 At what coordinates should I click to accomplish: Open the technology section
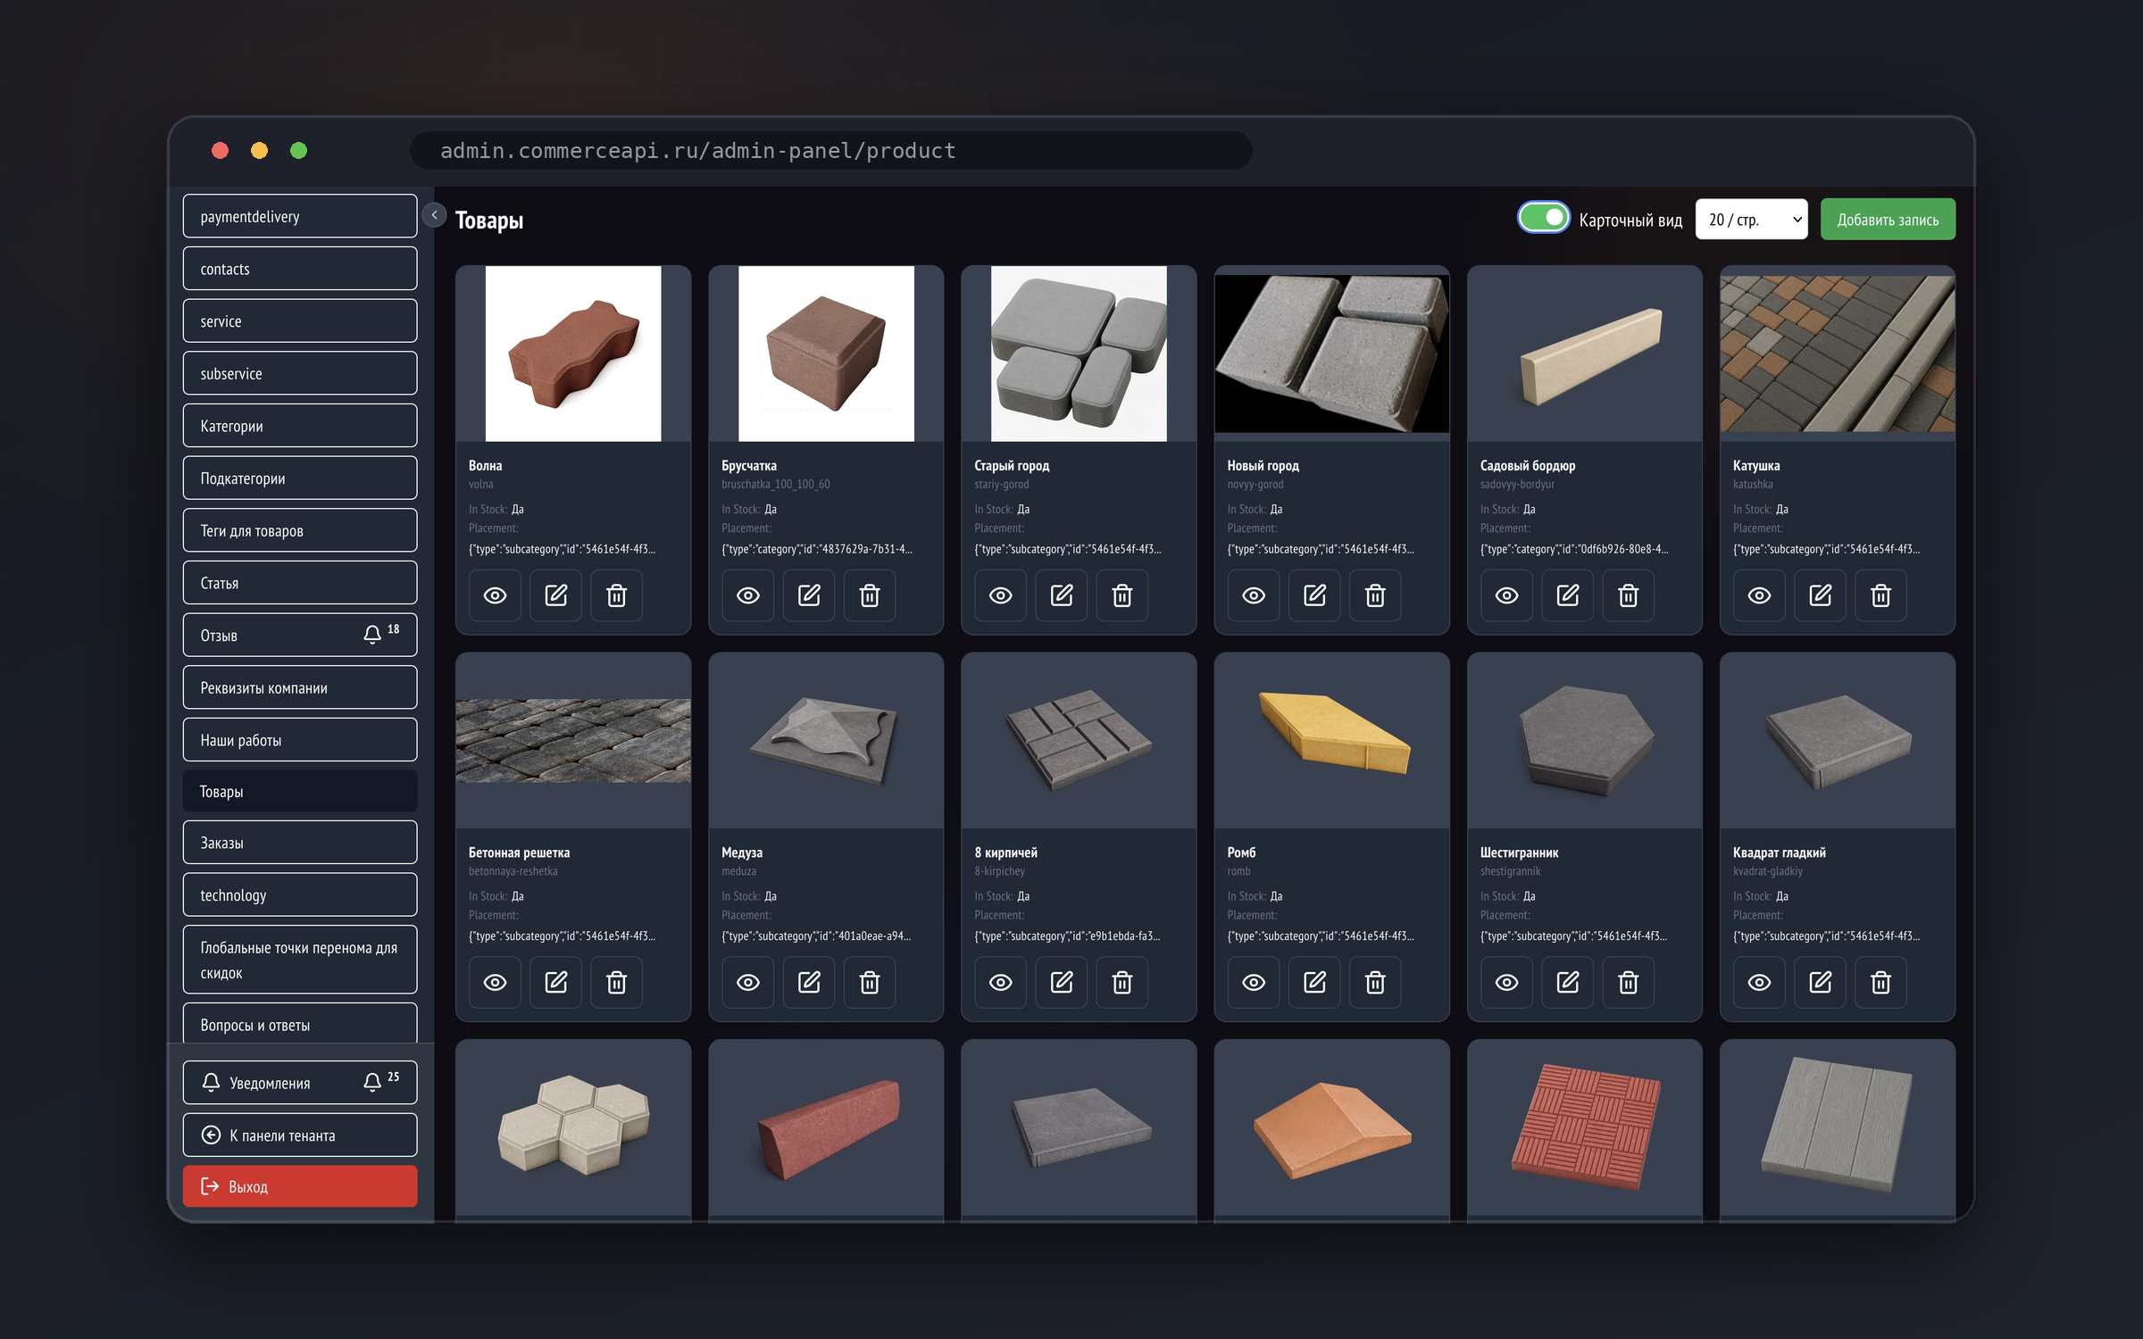[300, 895]
